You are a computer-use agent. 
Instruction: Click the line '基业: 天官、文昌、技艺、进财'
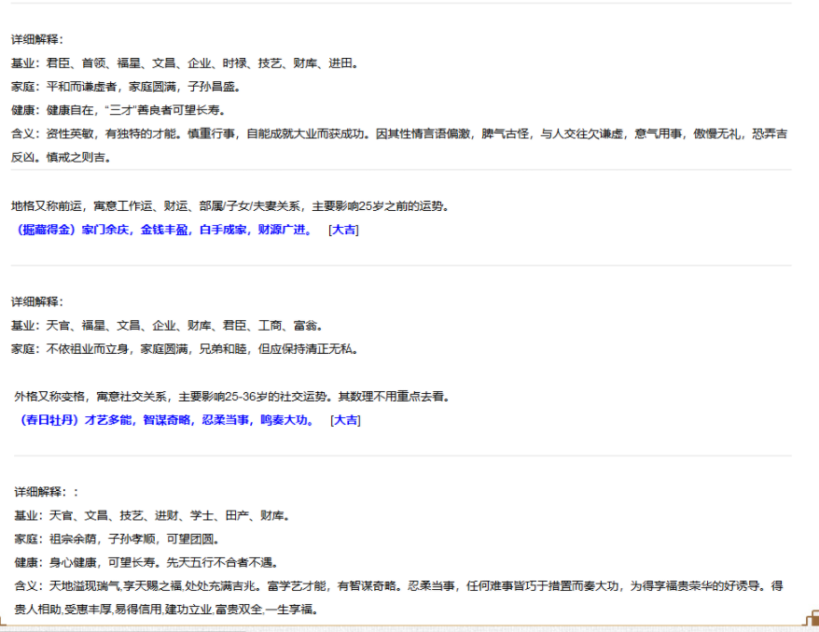click(153, 515)
